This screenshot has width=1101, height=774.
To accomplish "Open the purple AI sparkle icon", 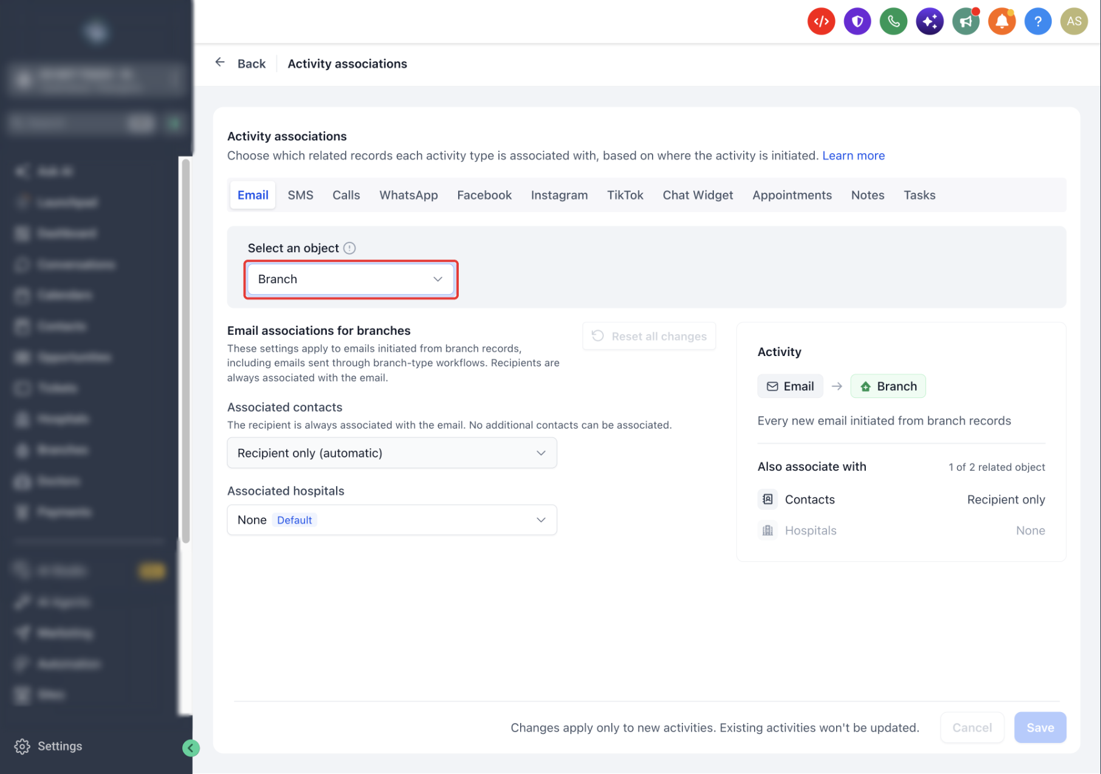I will pyautogui.click(x=930, y=22).
